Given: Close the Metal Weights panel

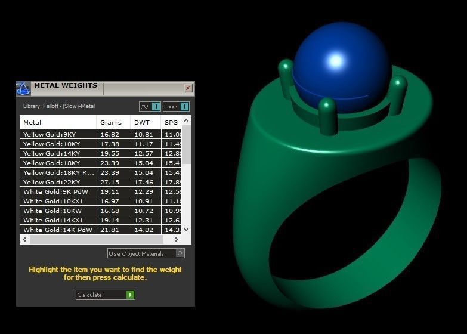Looking at the screenshot, I should (x=188, y=88).
